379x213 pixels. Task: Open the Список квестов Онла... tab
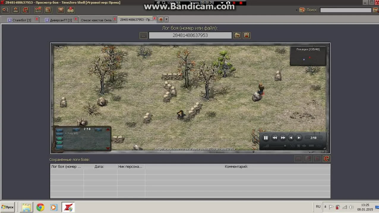click(x=97, y=20)
